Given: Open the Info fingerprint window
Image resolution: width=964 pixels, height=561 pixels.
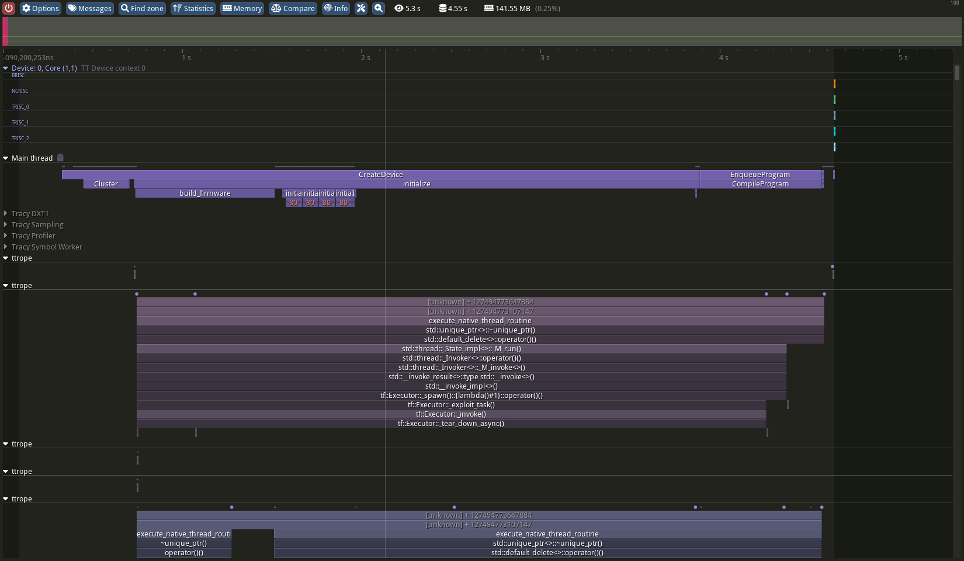Looking at the screenshot, I should tap(336, 8).
